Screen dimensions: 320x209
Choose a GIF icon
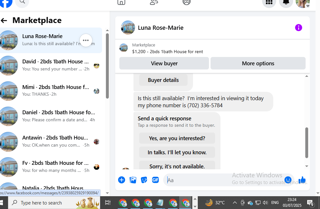[155, 180]
